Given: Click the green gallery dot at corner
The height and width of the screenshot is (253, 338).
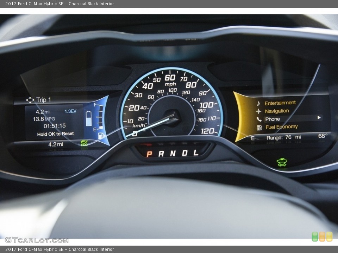Looking at the screenshot, I should pyautogui.click(x=315, y=236).
